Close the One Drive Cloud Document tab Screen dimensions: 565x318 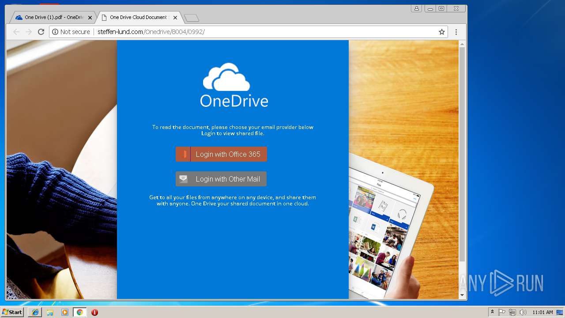click(175, 18)
